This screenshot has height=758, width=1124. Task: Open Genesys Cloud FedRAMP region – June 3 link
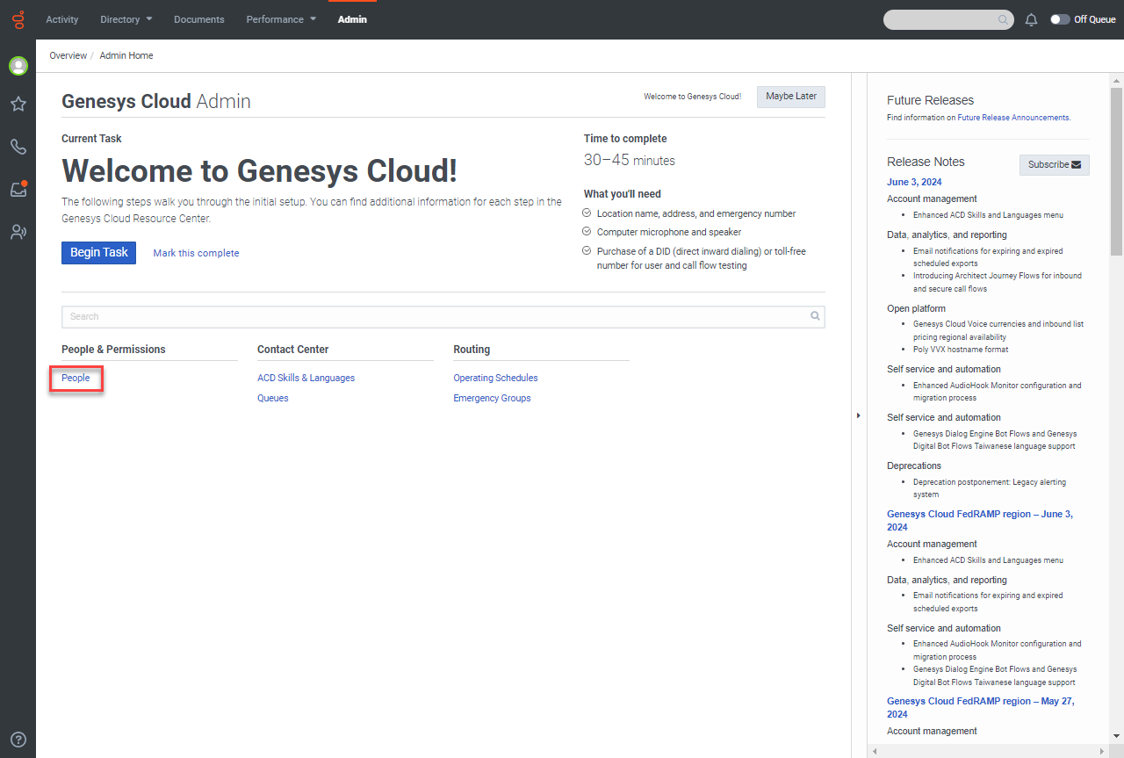[x=980, y=520]
